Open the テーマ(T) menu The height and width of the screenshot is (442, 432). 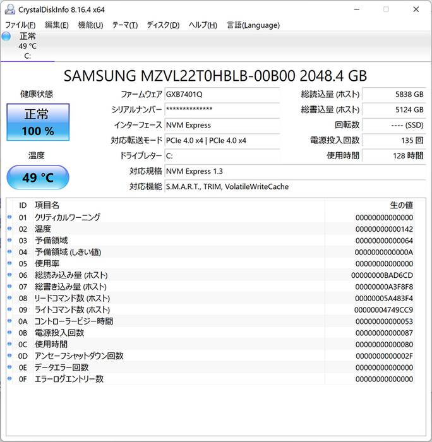pos(125,25)
